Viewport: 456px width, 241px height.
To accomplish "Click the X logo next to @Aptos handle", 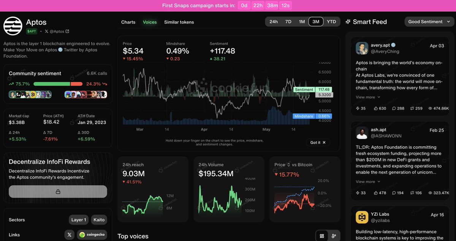I will [x=46, y=32].
